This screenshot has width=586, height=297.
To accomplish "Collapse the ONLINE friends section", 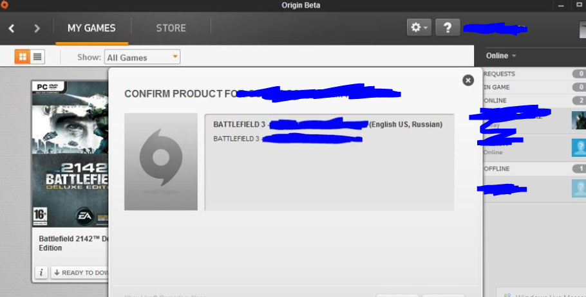I will click(x=534, y=100).
